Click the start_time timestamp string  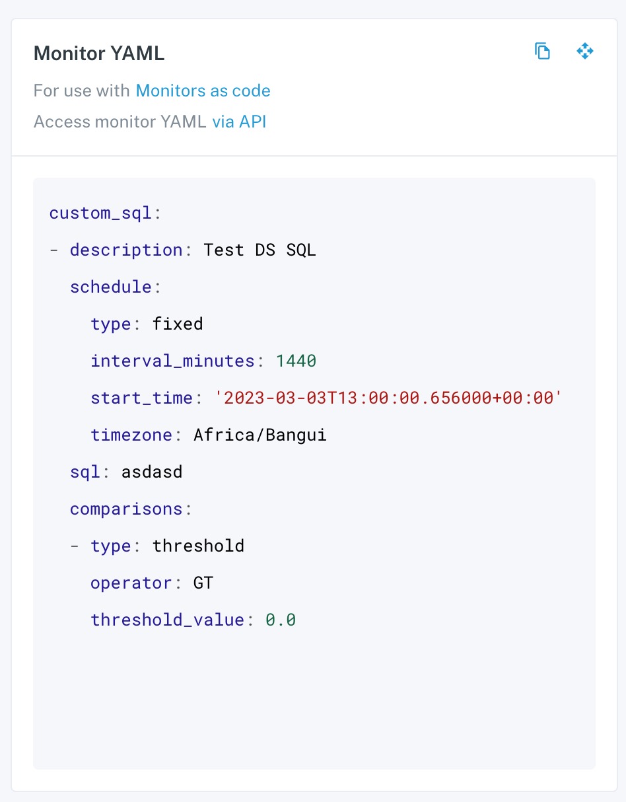(x=388, y=398)
